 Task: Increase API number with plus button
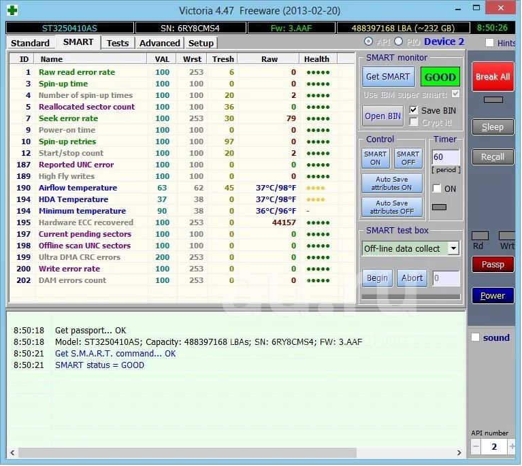click(x=512, y=446)
